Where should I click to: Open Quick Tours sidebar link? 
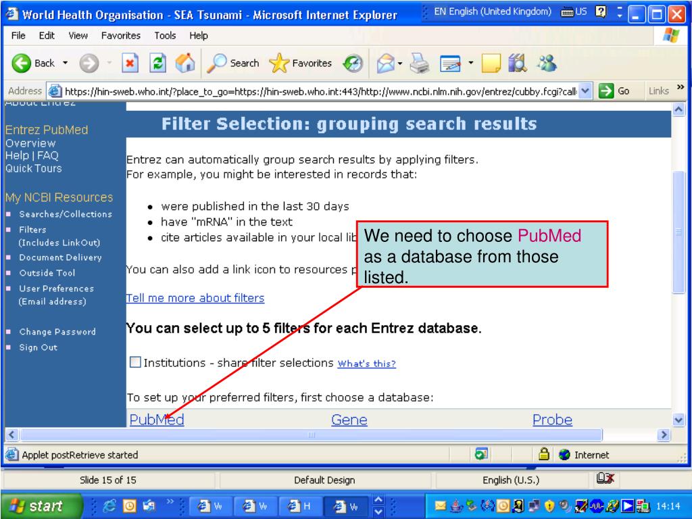(x=34, y=168)
